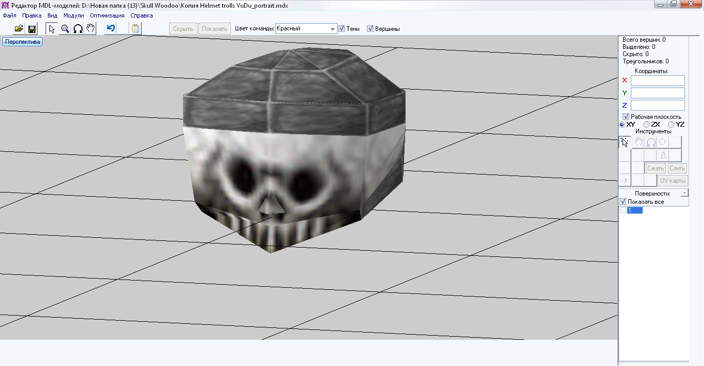Click the paste clipboard icon

pyautogui.click(x=136, y=28)
